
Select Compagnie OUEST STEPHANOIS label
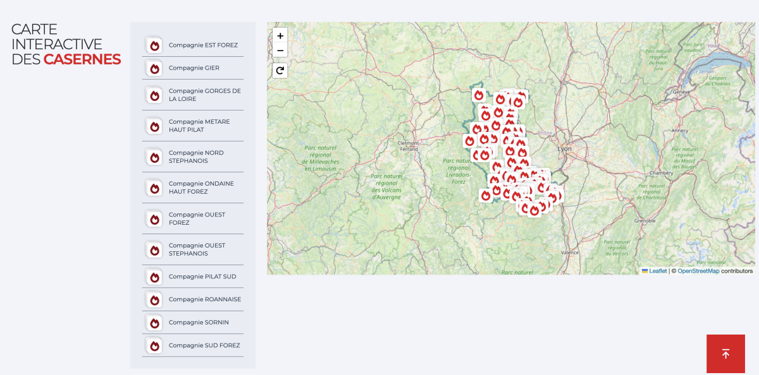[x=197, y=249]
